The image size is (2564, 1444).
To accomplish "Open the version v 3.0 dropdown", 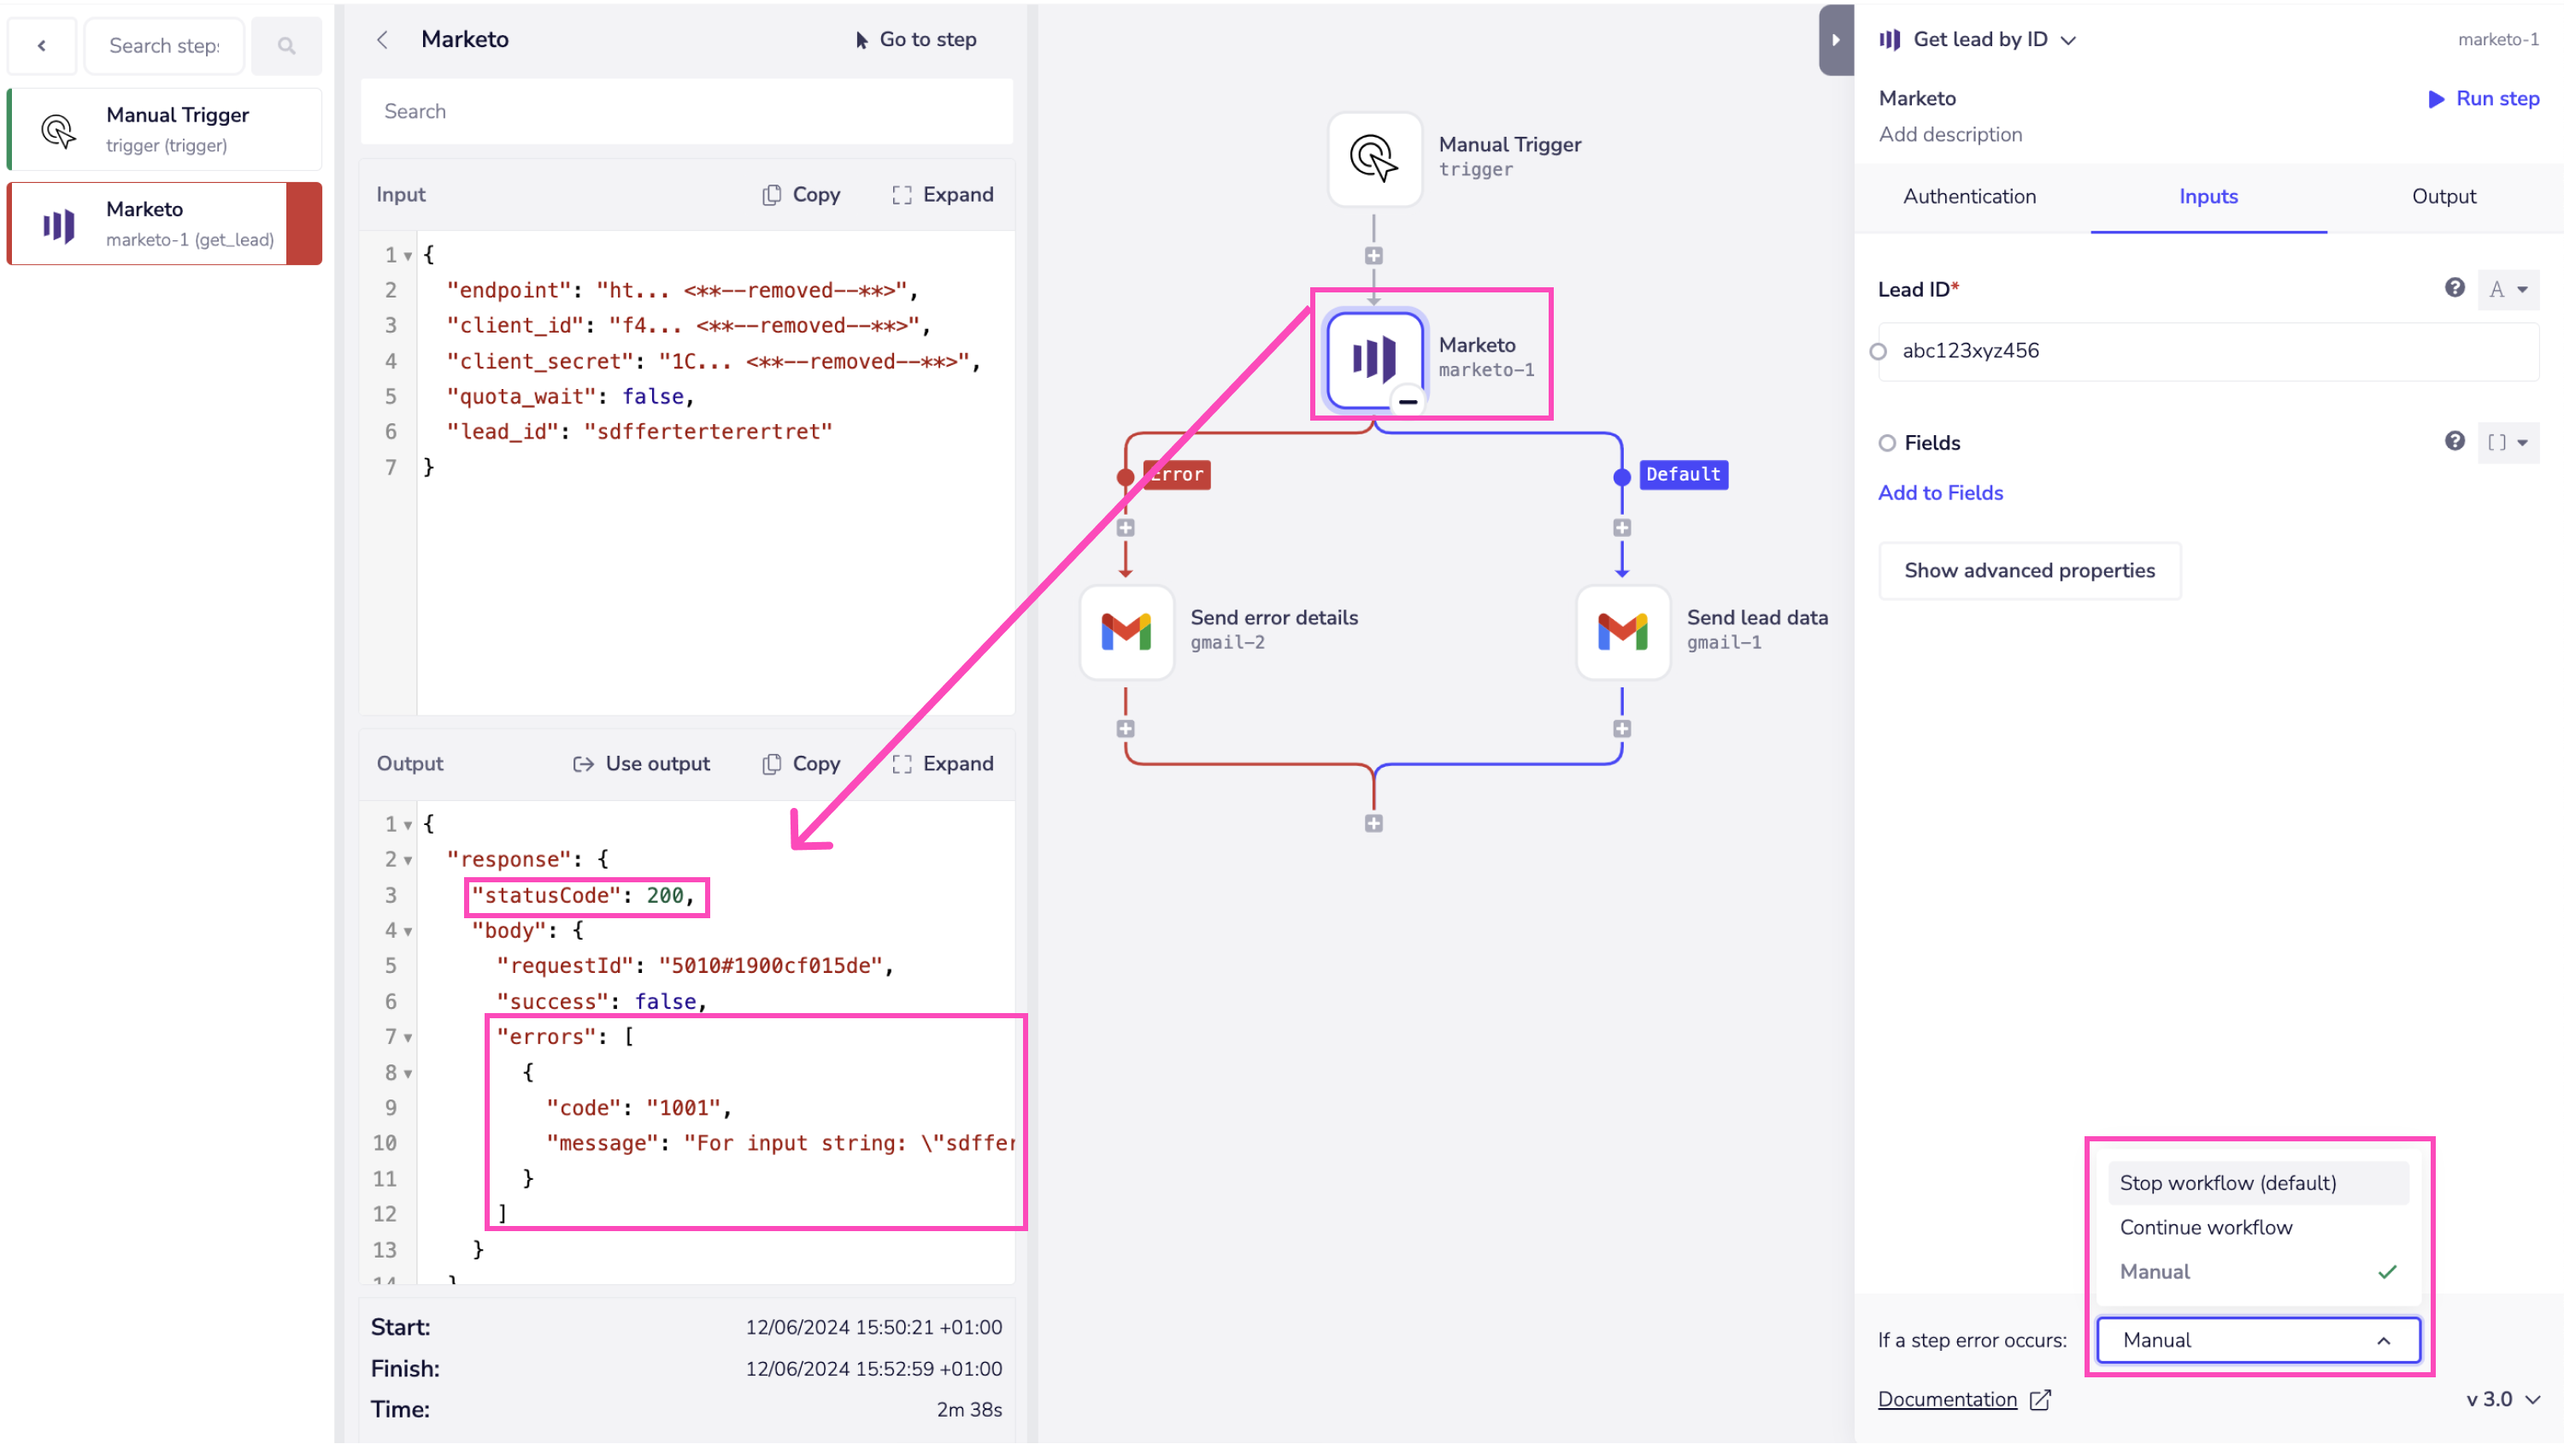I will [2502, 1400].
